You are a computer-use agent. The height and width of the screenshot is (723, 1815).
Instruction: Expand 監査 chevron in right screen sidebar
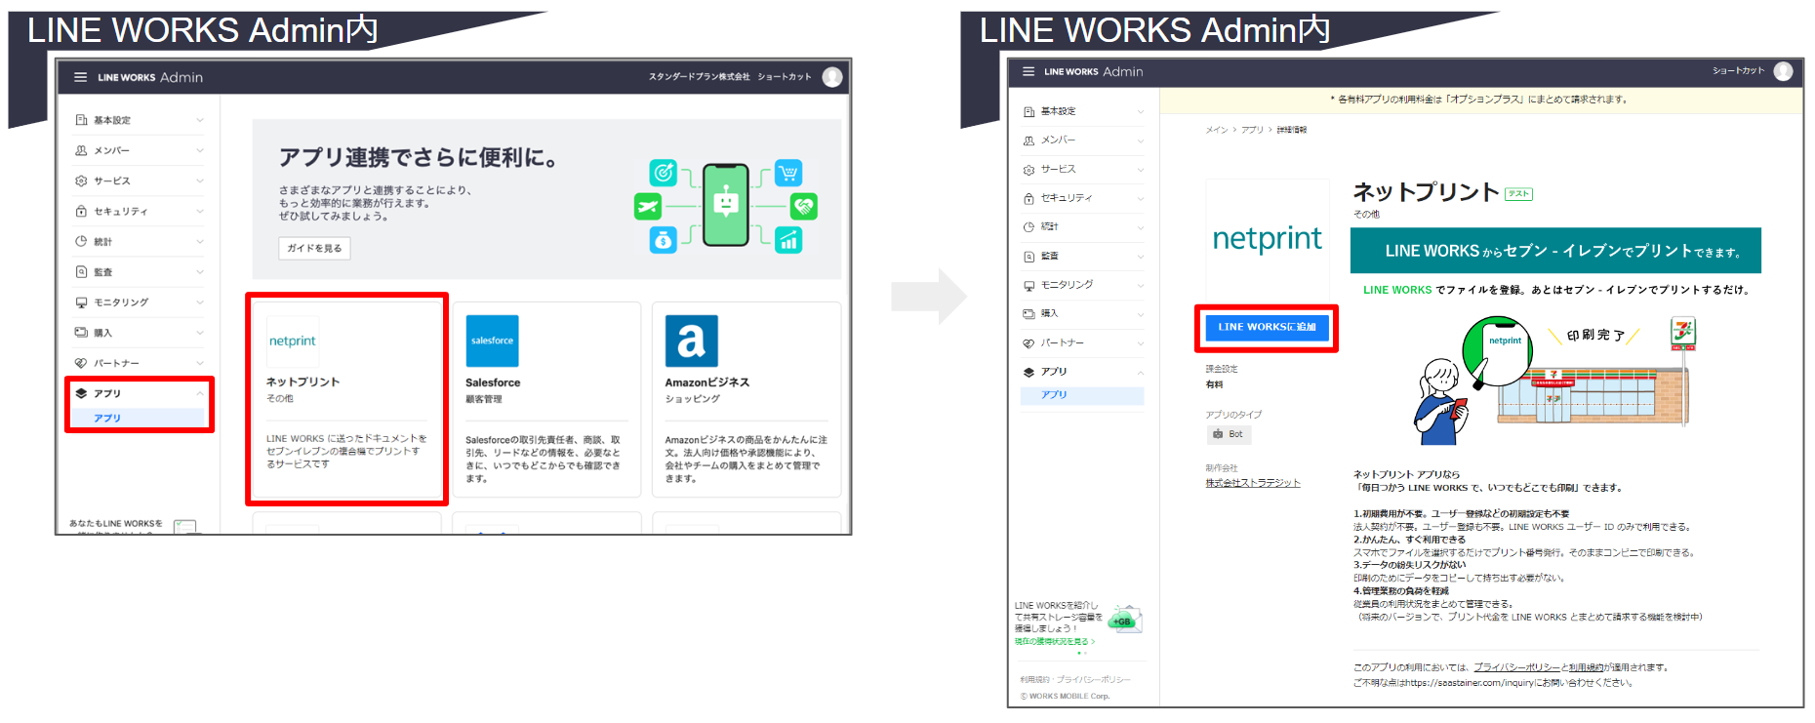1141,257
